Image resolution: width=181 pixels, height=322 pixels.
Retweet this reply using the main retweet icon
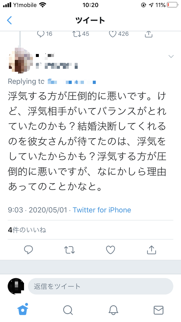tap(69, 250)
